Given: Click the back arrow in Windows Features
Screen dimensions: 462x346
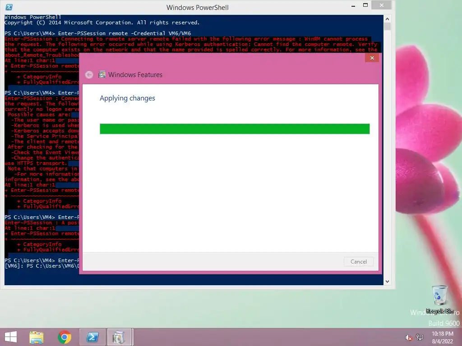Looking at the screenshot, I should [x=89, y=75].
